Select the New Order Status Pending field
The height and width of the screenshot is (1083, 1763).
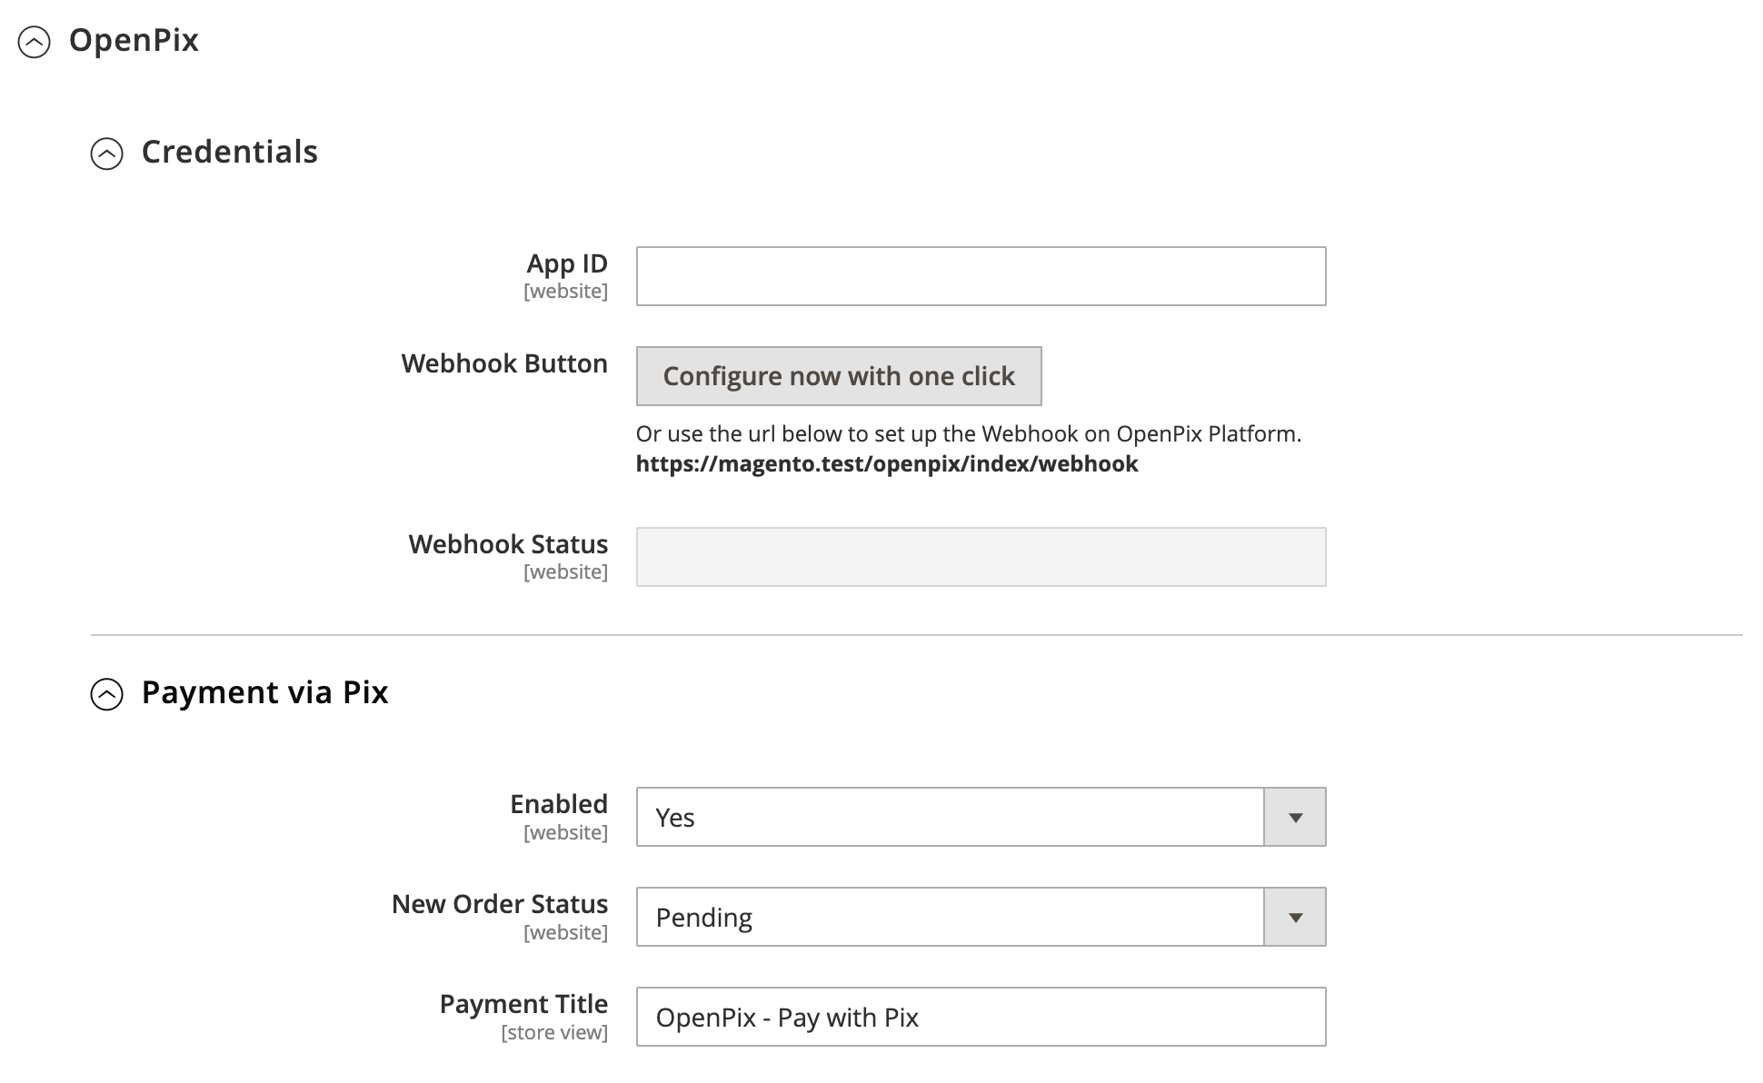coord(950,918)
